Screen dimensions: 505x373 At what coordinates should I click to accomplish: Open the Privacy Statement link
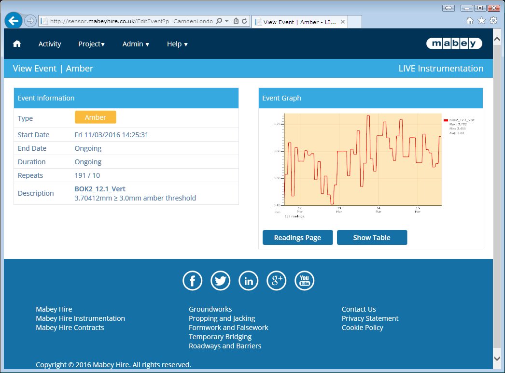[370, 318]
